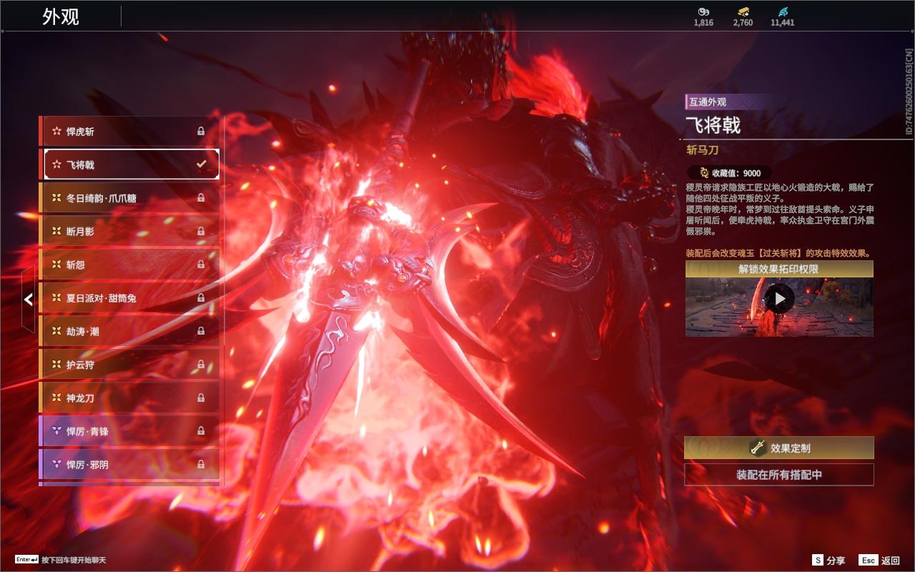Select the 冬日绮韵·爪爪糖 skin
915x572 pixels.
tap(129, 198)
